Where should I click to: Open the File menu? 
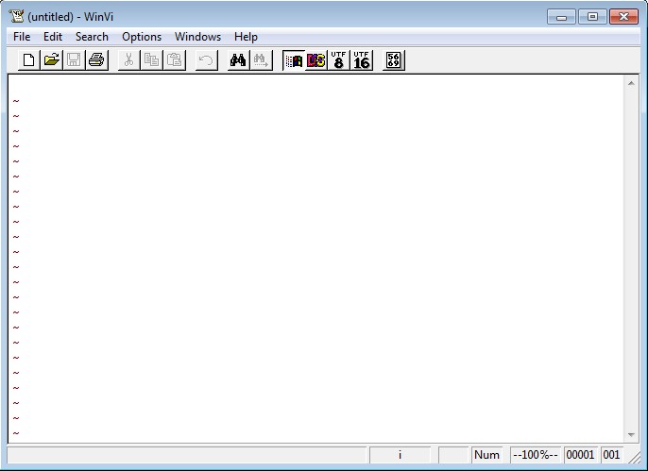point(22,37)
